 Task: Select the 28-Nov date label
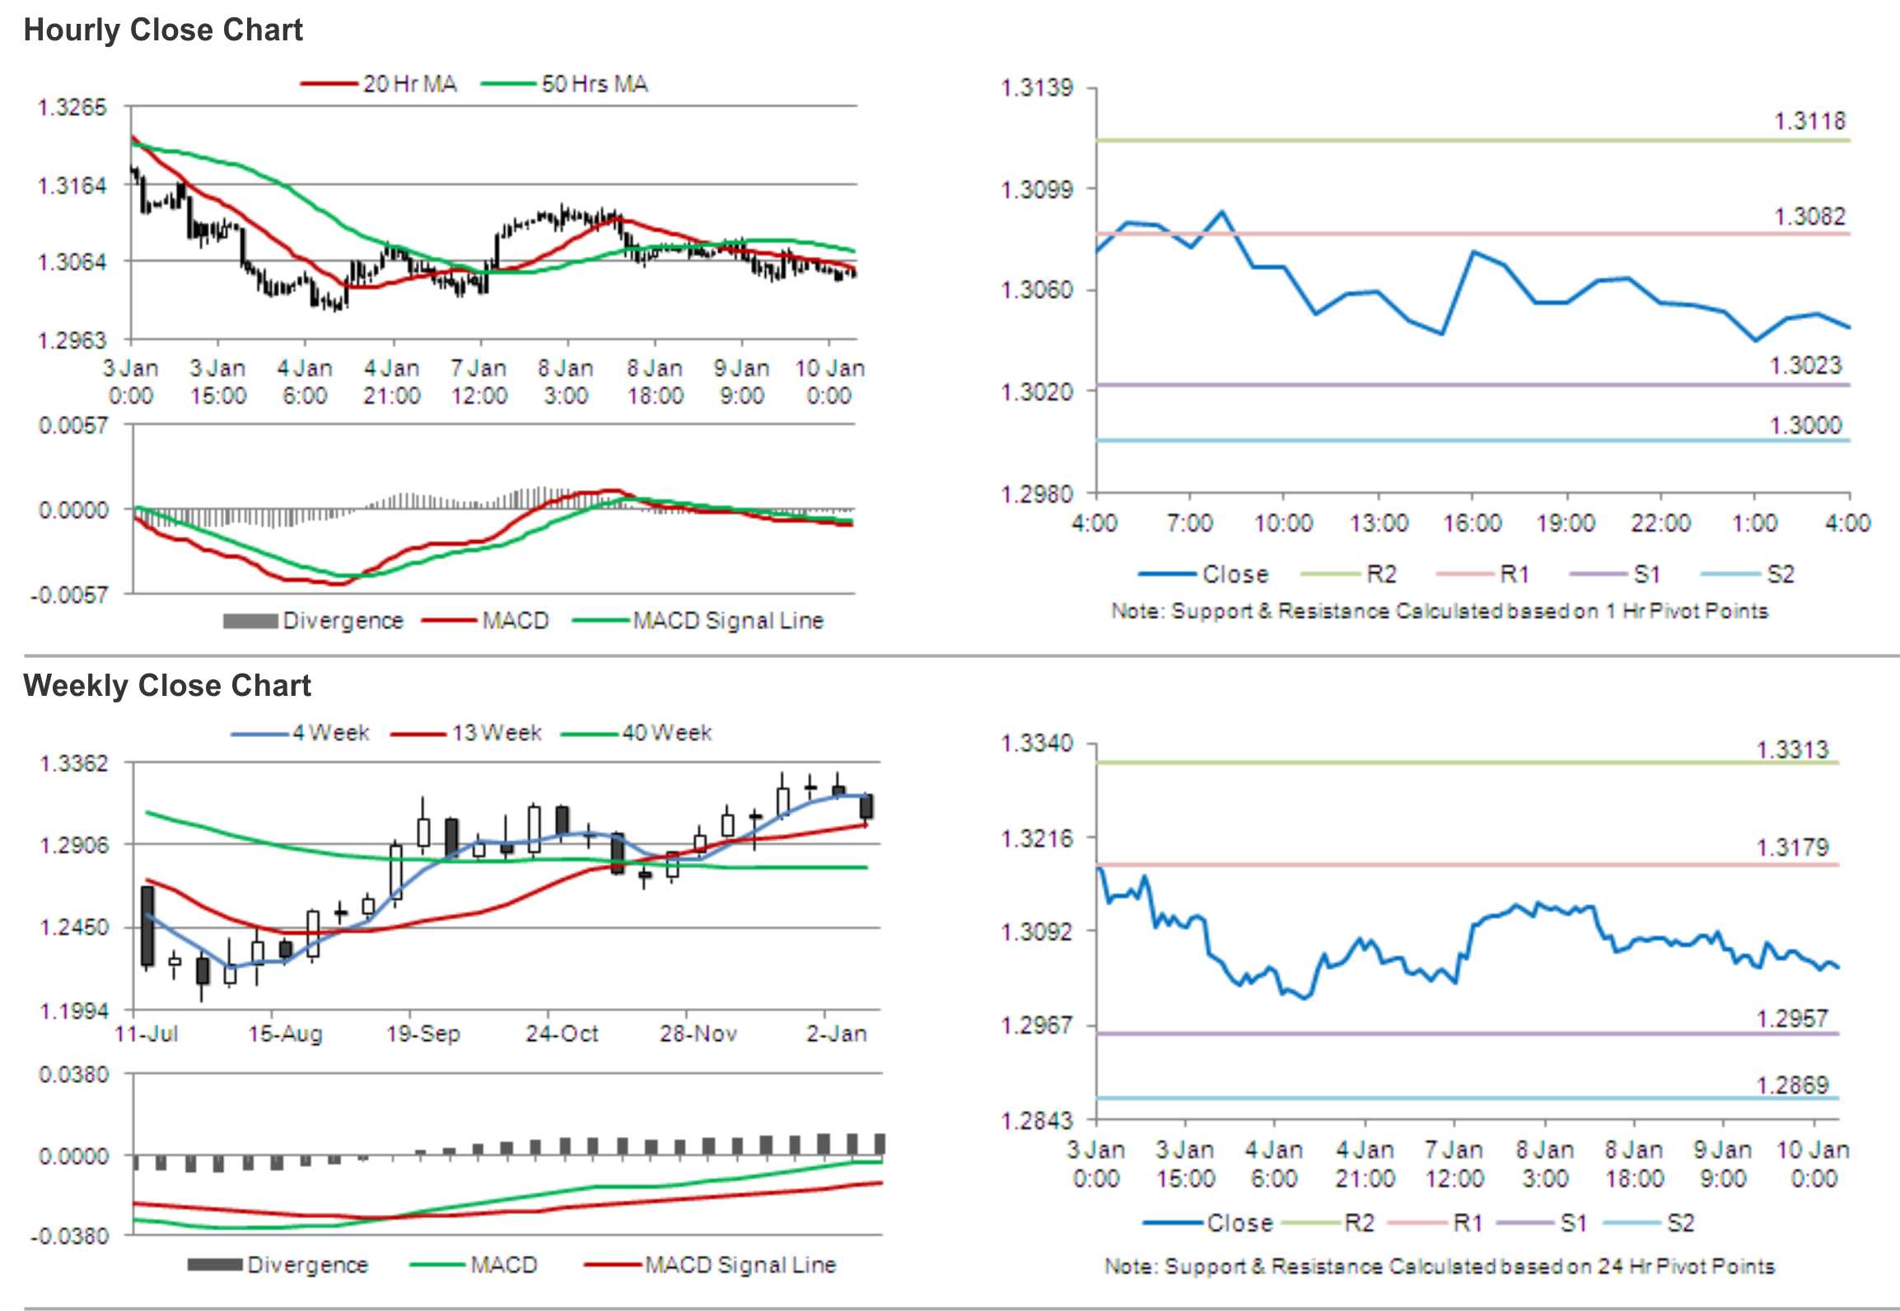(x=698, y=1034)
